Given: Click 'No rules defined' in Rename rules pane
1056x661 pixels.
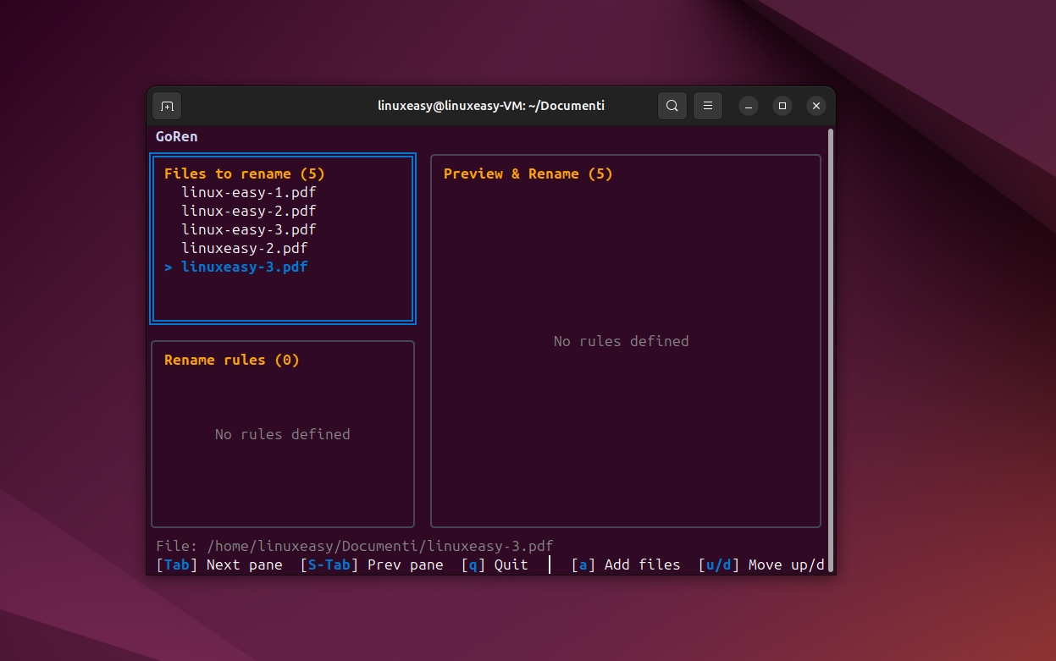Looking at the screenshot, I should (x=283, y=434).
